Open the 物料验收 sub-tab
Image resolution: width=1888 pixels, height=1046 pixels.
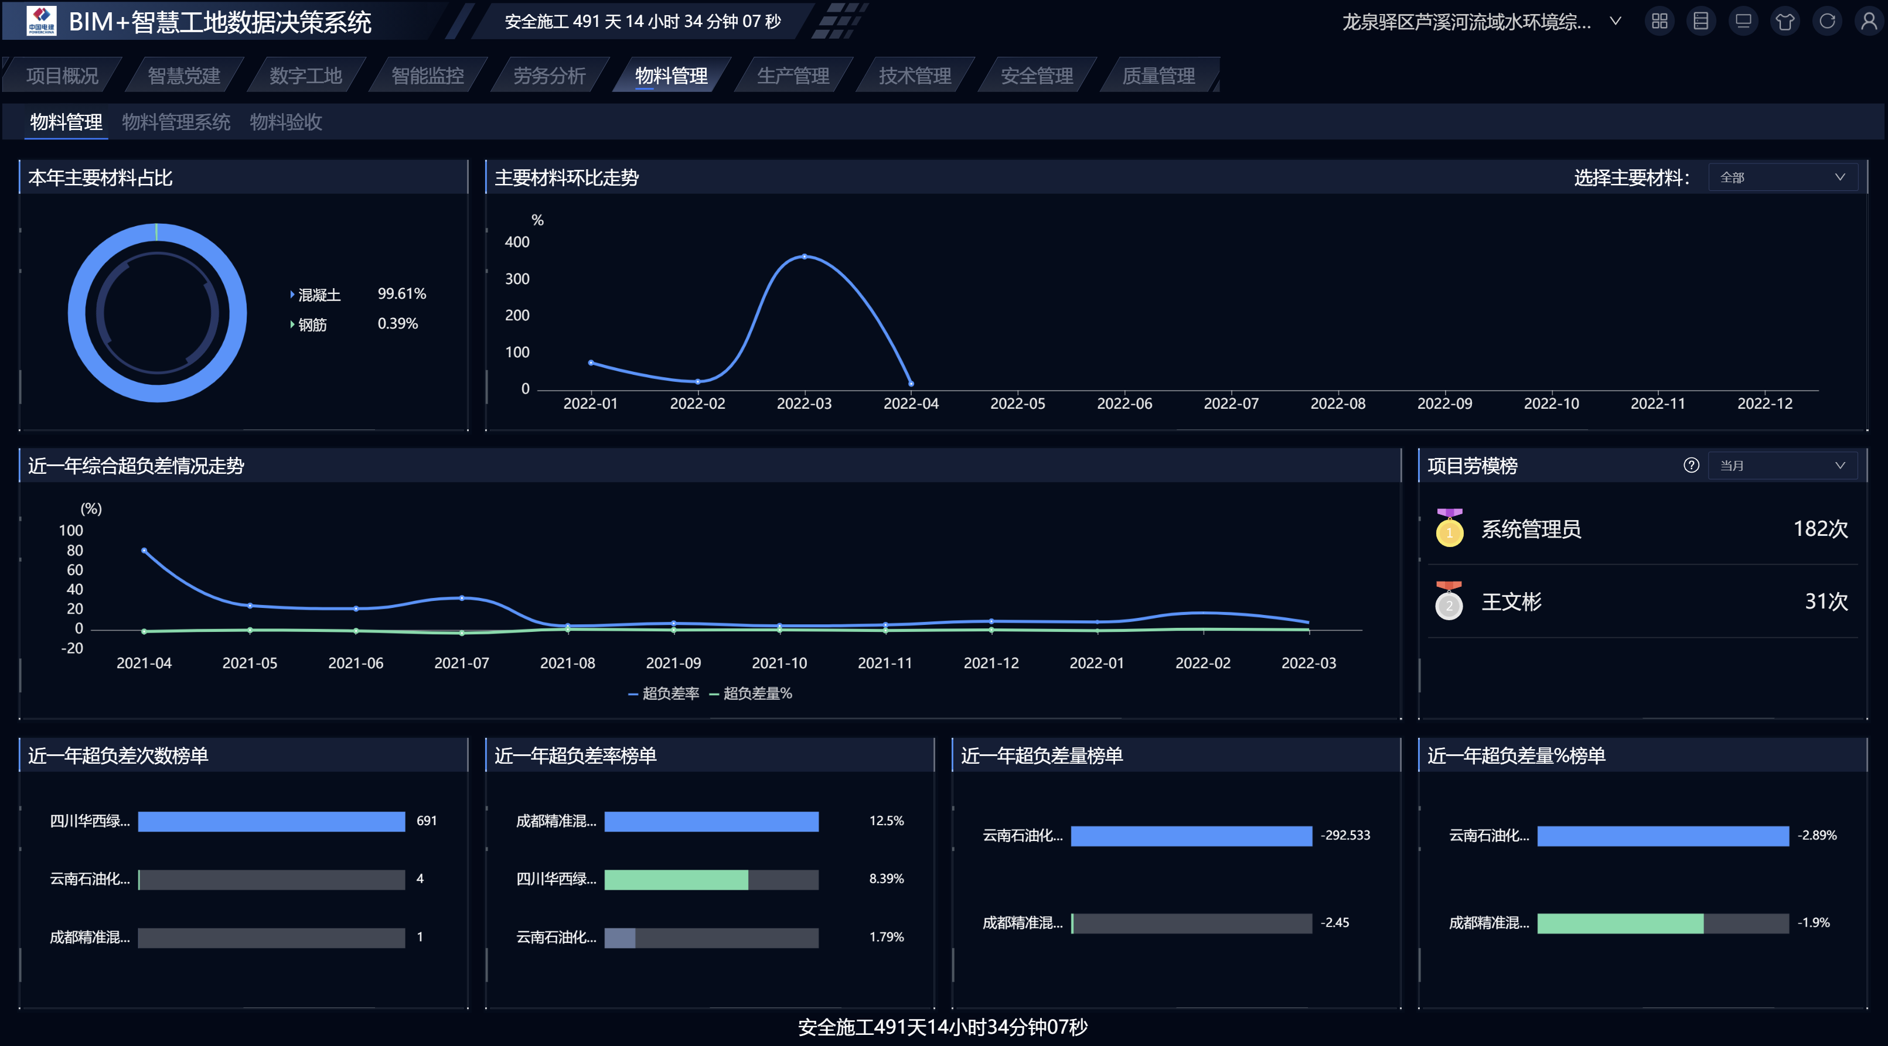click(286, 122)
